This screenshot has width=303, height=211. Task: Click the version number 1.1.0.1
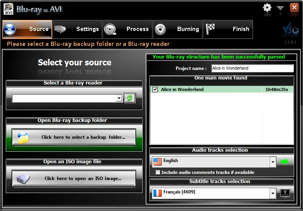coord(290,42)
